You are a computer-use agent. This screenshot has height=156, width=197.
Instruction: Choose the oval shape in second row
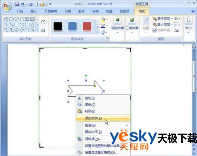pos(22,24)
